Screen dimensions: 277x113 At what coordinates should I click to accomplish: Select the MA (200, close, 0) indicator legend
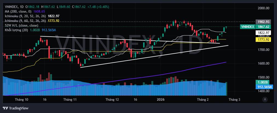(x=18, y=11)
